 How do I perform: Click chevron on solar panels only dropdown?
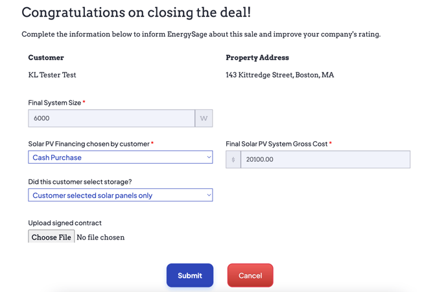pos(209,195)
